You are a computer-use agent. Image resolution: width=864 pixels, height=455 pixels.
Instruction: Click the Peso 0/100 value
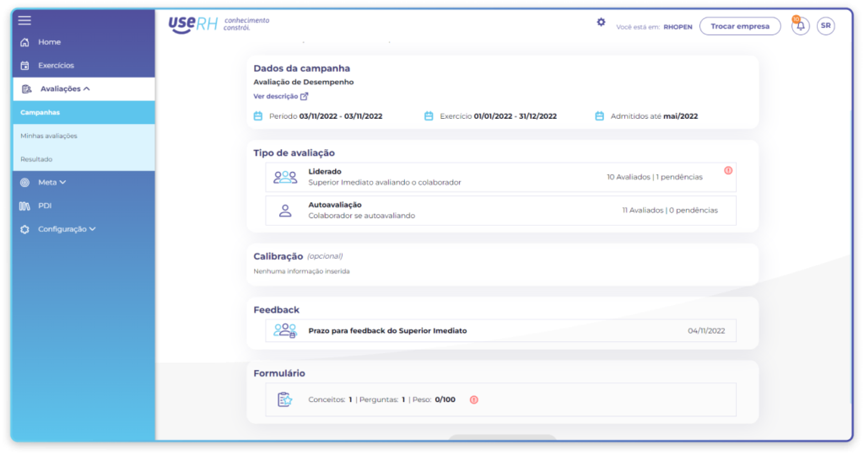[445, 399]
